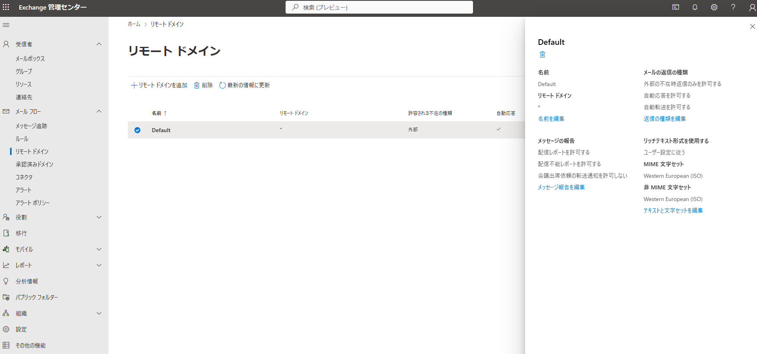The width and height of the screenshot is (757, 354).
Task: Click the 移行 label in navigation
Action: pyautogui.click(x=21, y=233)
